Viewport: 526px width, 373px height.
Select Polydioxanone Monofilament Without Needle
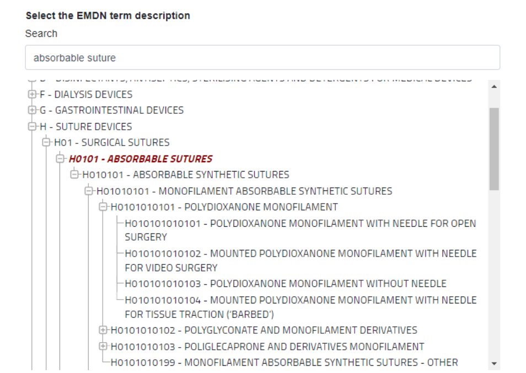(x=285, y=284)
